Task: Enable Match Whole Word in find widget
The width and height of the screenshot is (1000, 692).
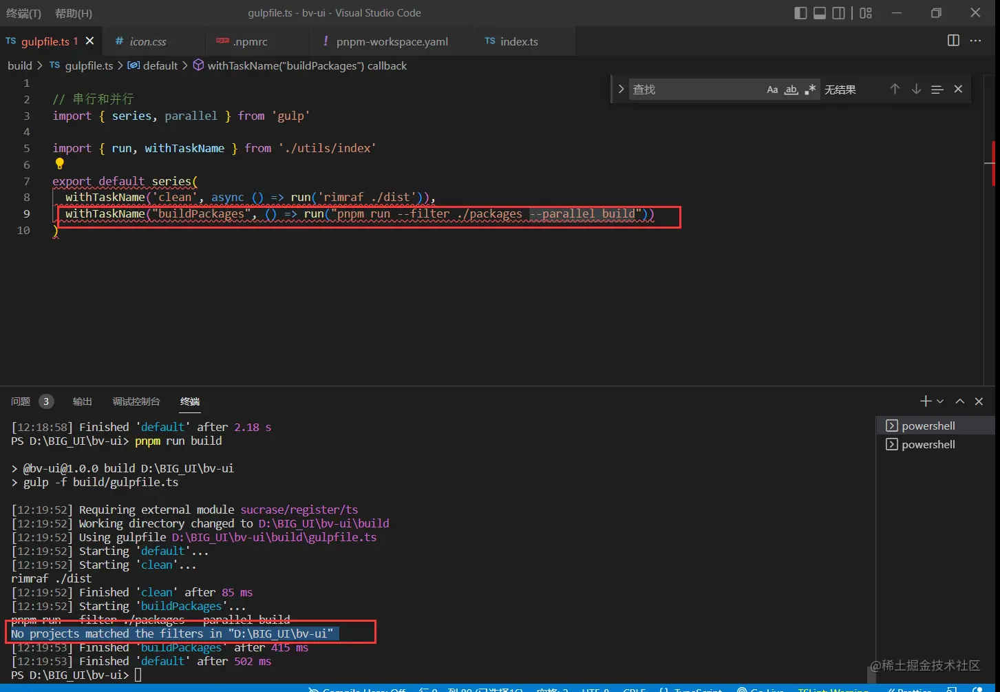Action: (x=791, y=89)
